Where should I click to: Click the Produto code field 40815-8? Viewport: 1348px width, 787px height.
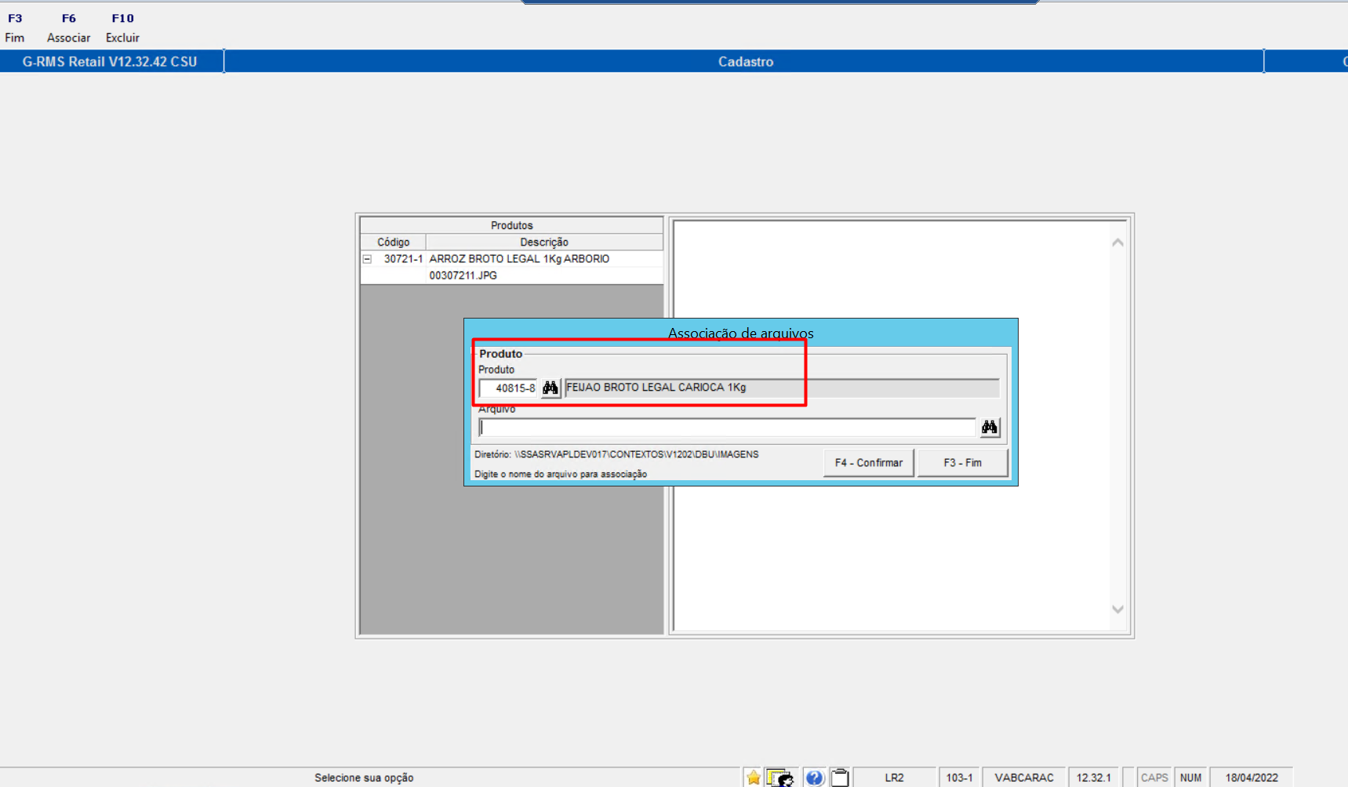(508, 388)
